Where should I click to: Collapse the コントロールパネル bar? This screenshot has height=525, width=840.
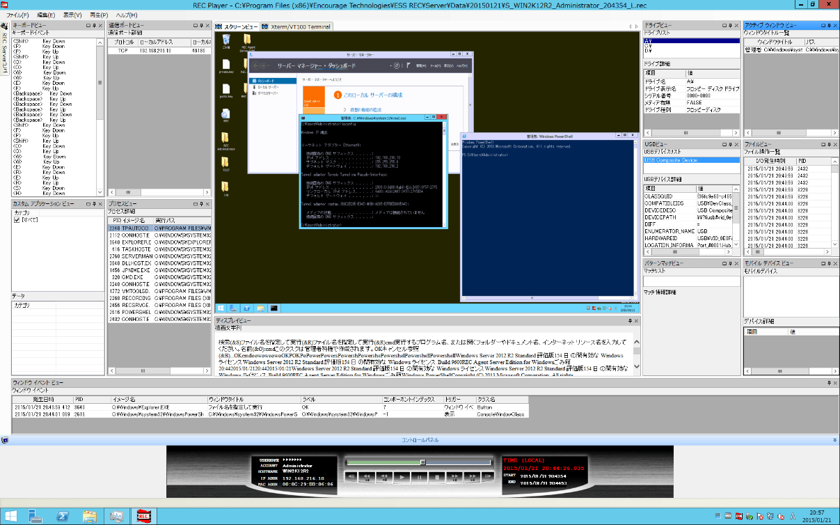coord(833,439)
